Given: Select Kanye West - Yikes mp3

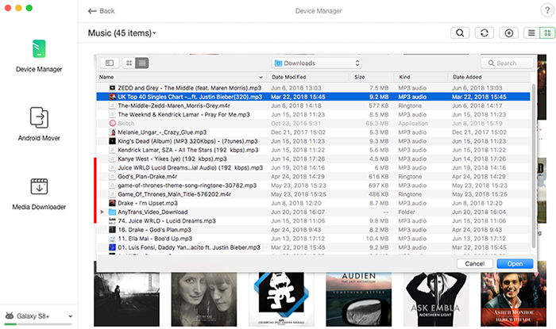Looking at the screenshot, I should [x=313, y=159].
